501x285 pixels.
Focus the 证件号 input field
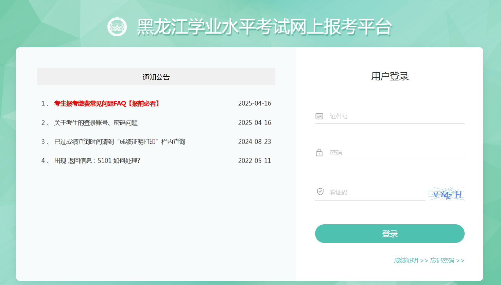point(396,116)
